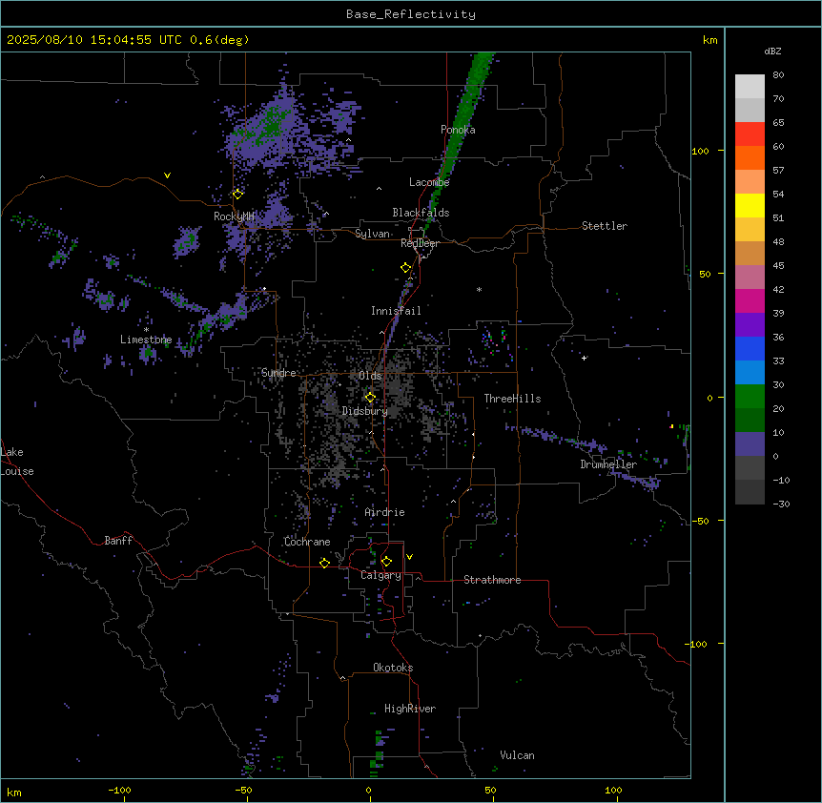Choose the blue 33-36 dBZ legend swatch

pos(750,348)
